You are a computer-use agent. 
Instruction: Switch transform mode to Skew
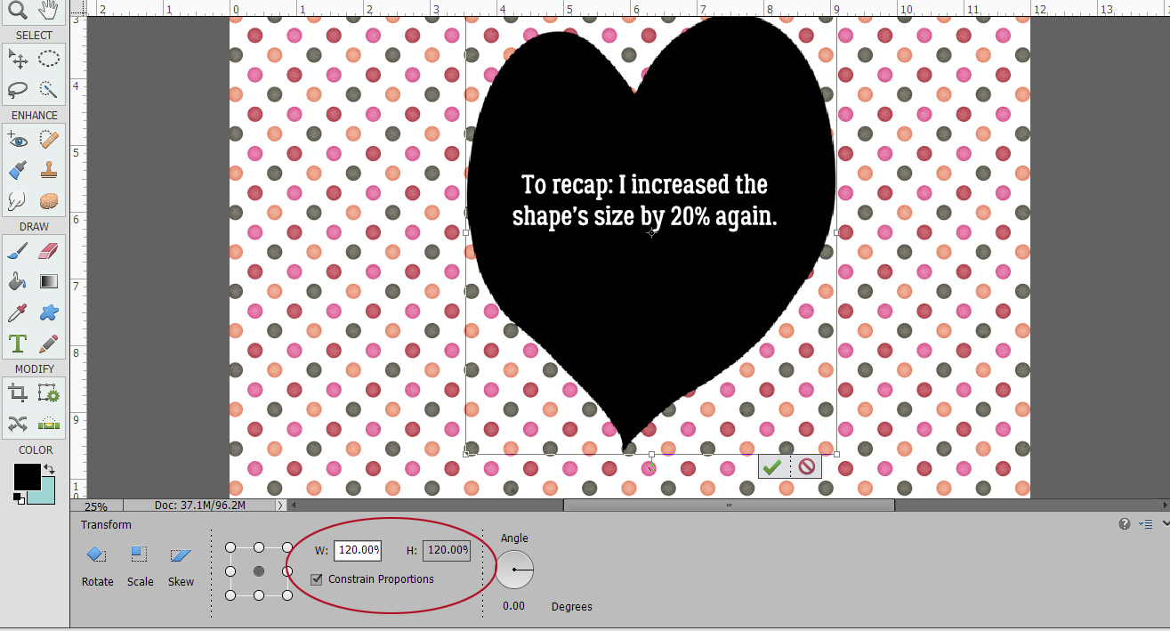tap(181, 564)
